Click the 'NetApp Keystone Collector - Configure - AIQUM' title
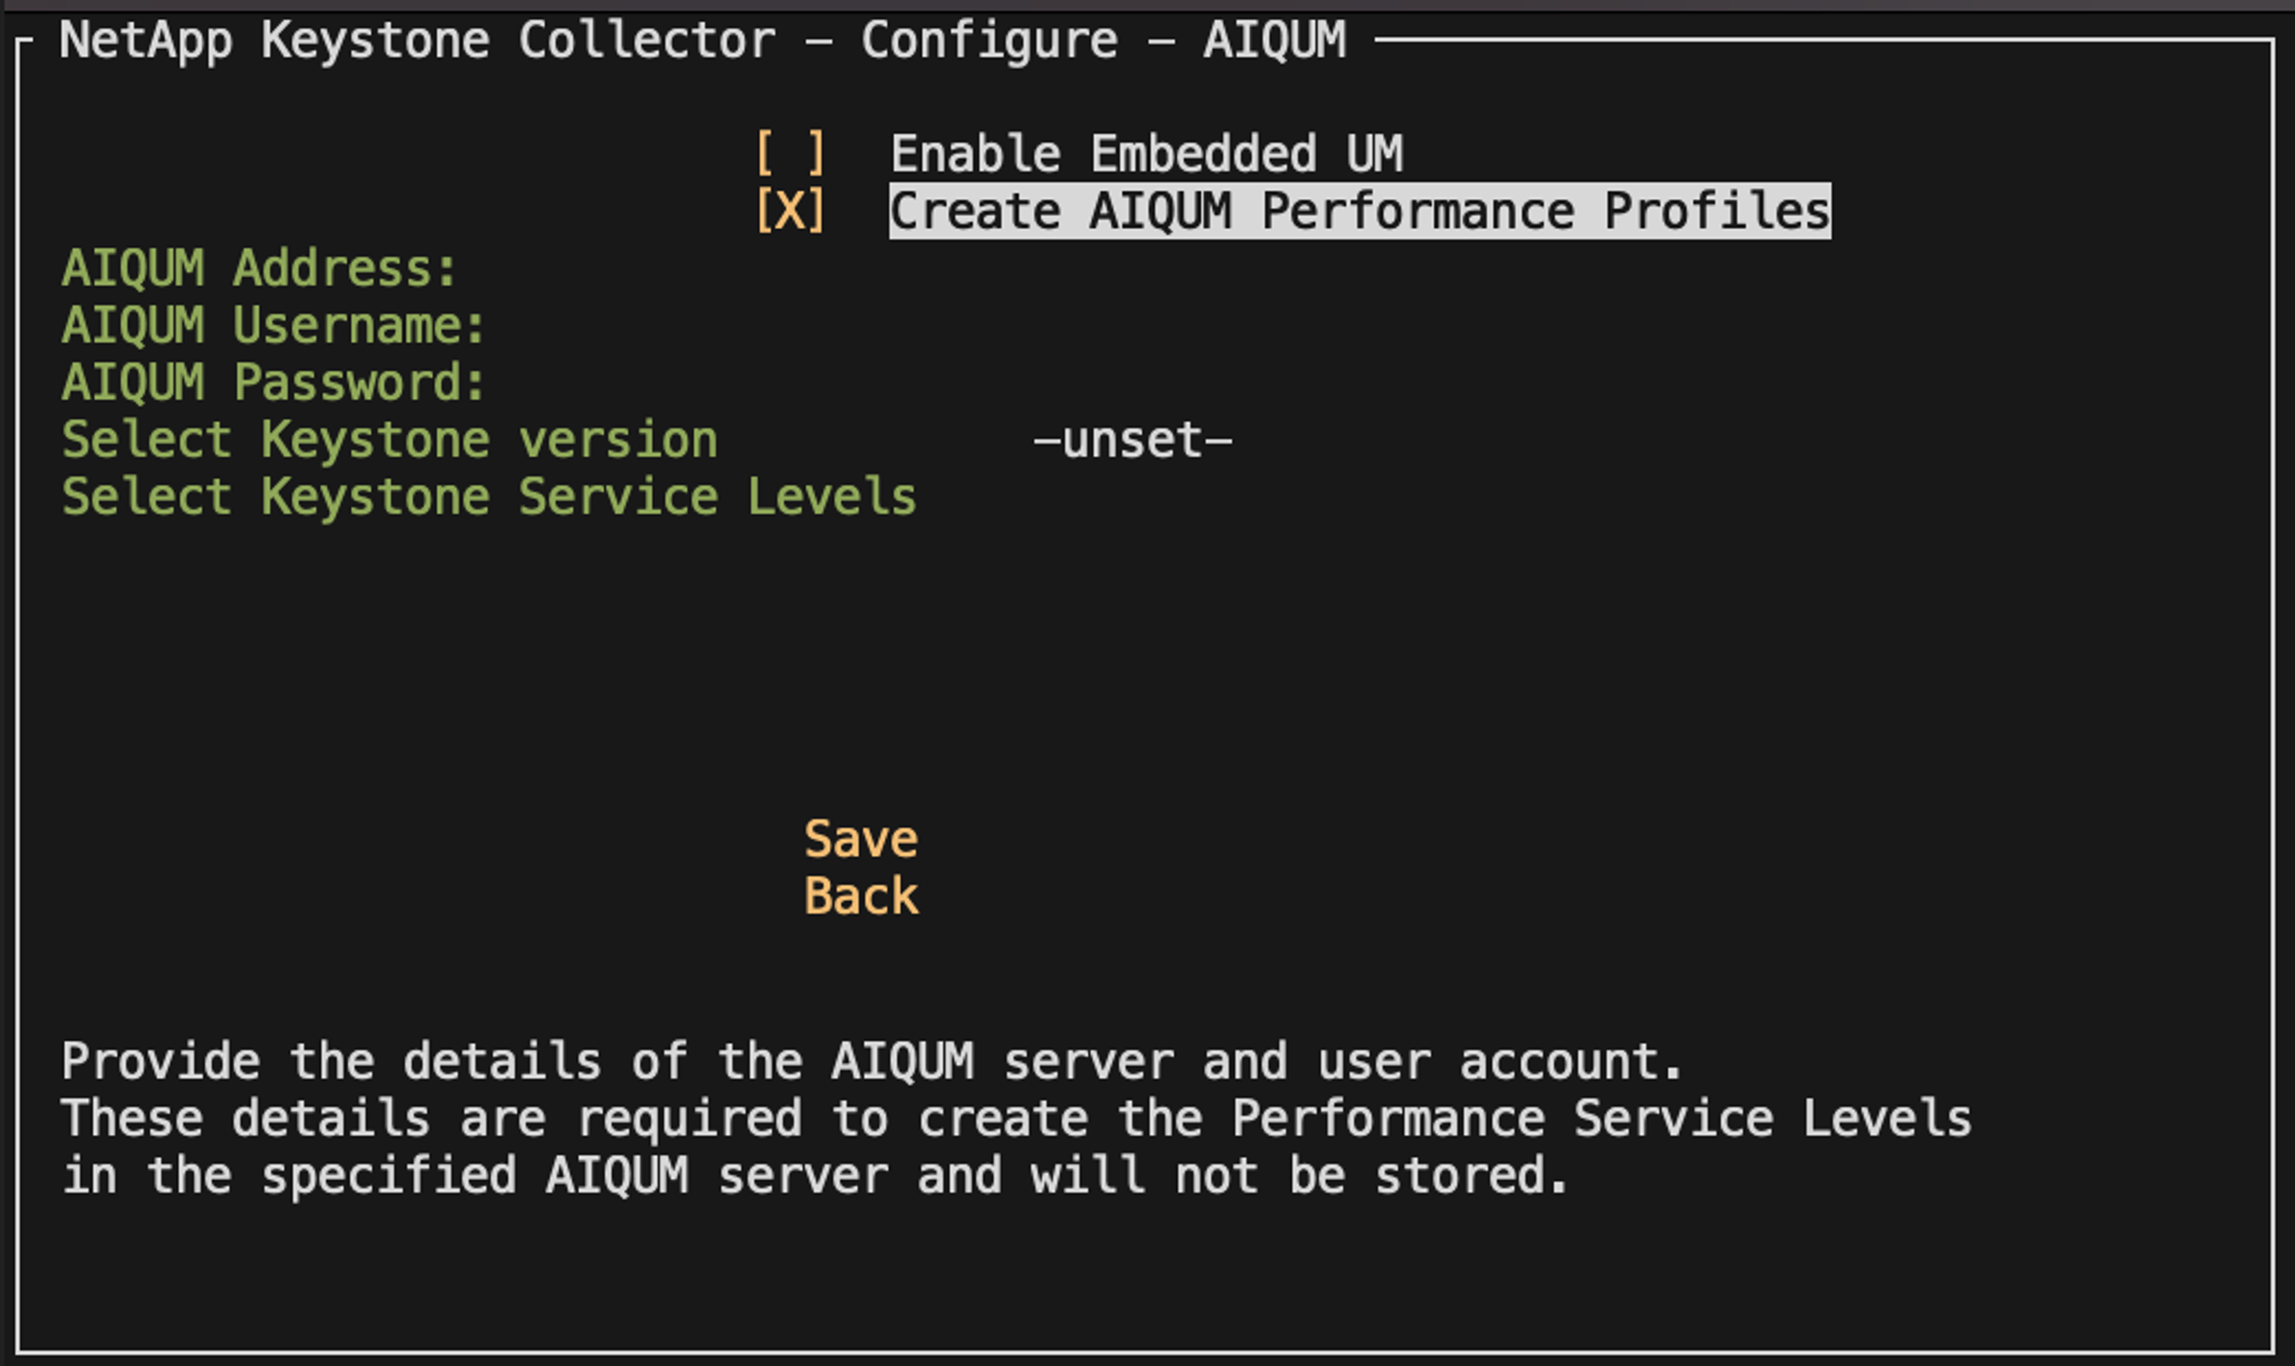The image size is (2295, 1366). tap(703, 40)
